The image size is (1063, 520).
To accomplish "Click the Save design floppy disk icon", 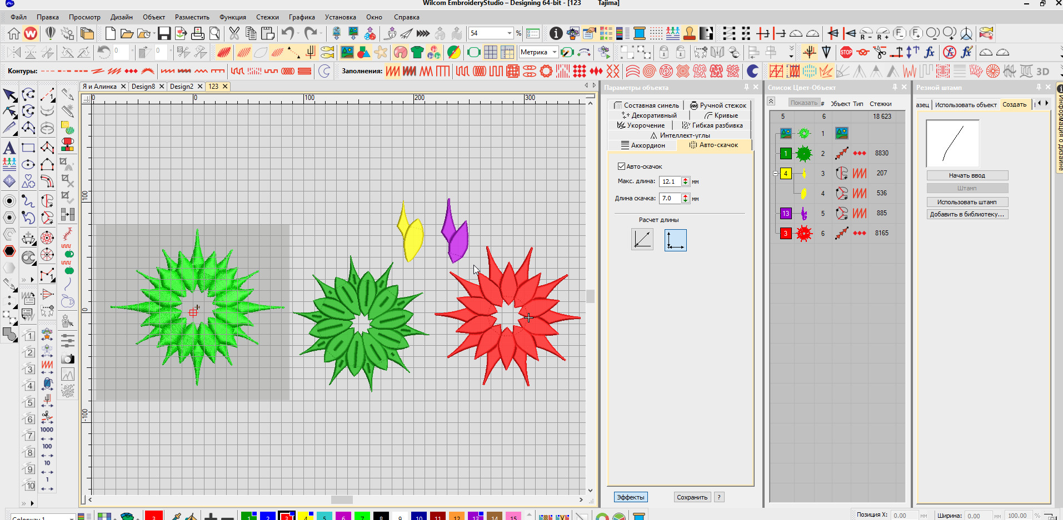I will 164,33.
